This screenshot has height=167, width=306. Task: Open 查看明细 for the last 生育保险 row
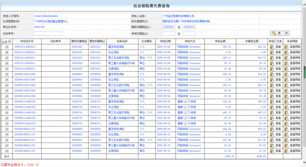[x=292, y=151]
